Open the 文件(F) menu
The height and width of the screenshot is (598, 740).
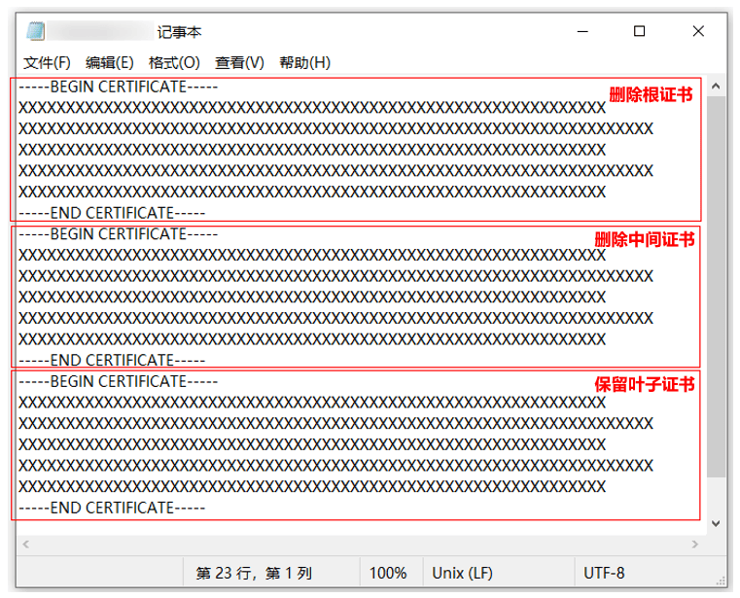(47, 62)
